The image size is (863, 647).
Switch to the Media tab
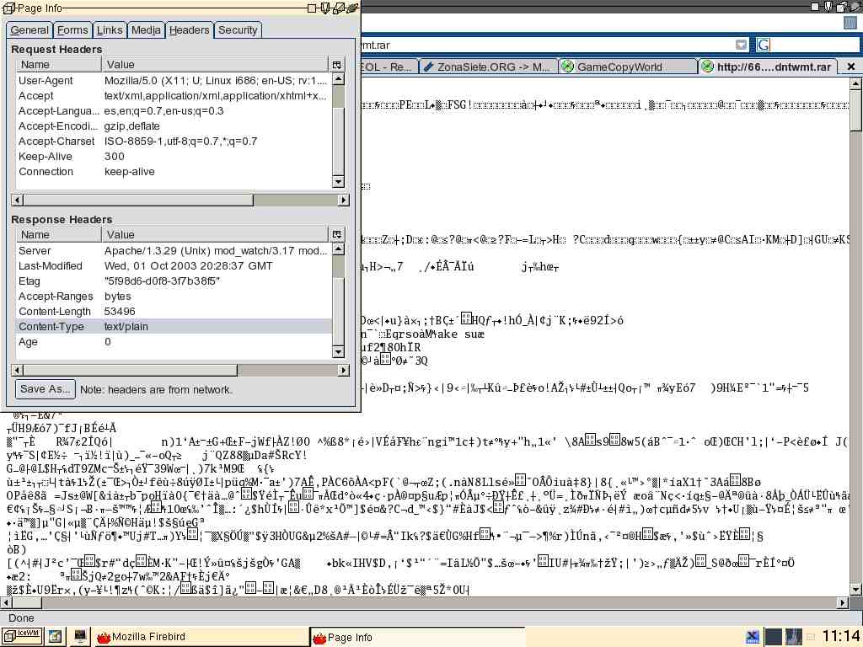(x=146, y=30)
